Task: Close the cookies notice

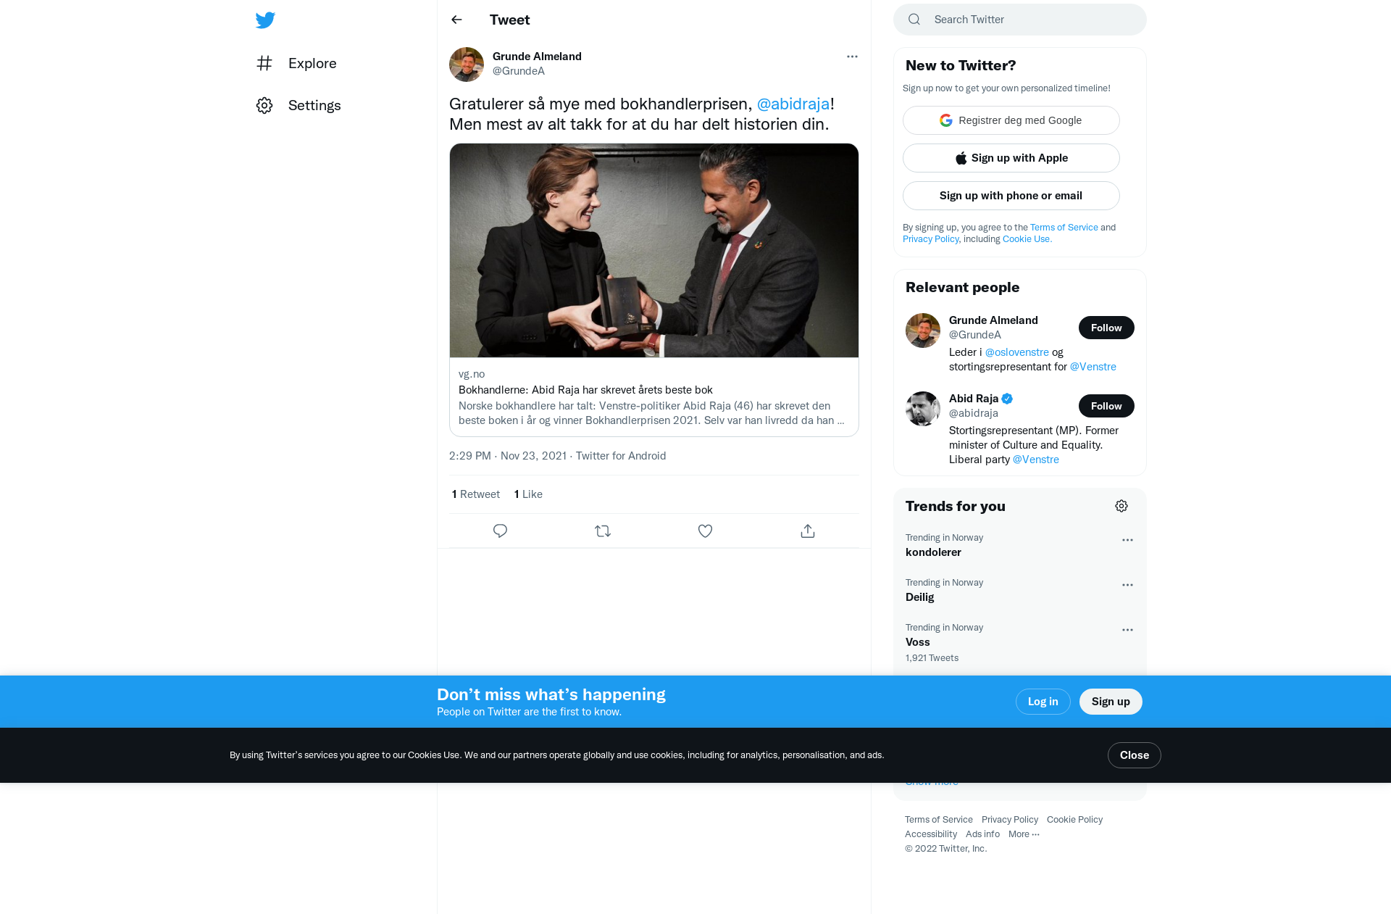Action: [x=1135, y=755]
